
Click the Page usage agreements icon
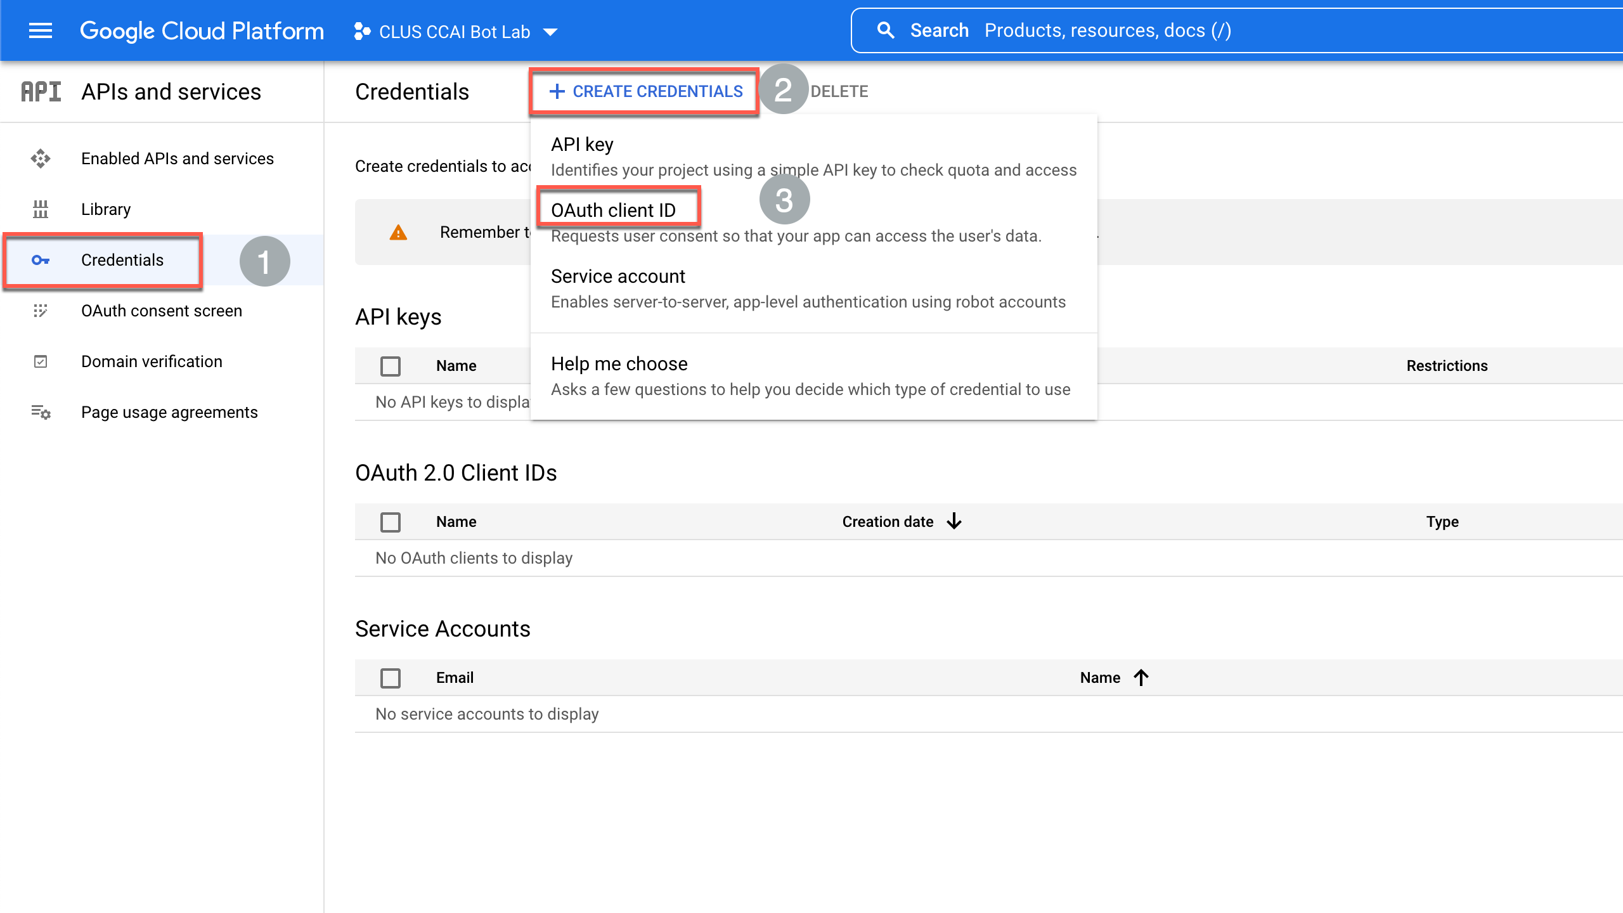(x=41, y=412)
